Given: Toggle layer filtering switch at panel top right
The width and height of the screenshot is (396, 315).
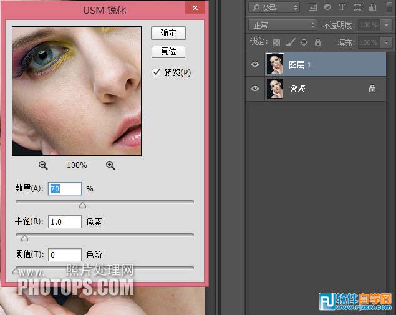Looking at the screenshot, I should (x=390, y=7).
